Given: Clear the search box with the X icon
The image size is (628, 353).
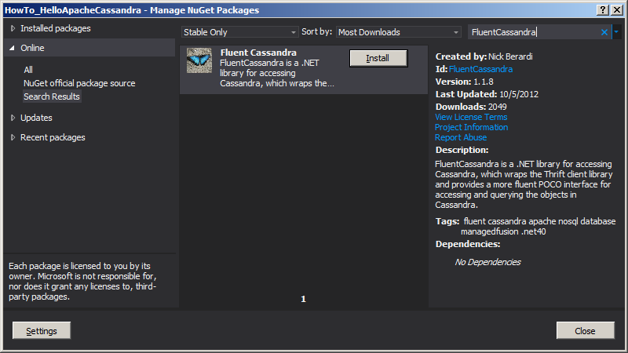Looking at the screenshot, I should [x=604, y=32].
